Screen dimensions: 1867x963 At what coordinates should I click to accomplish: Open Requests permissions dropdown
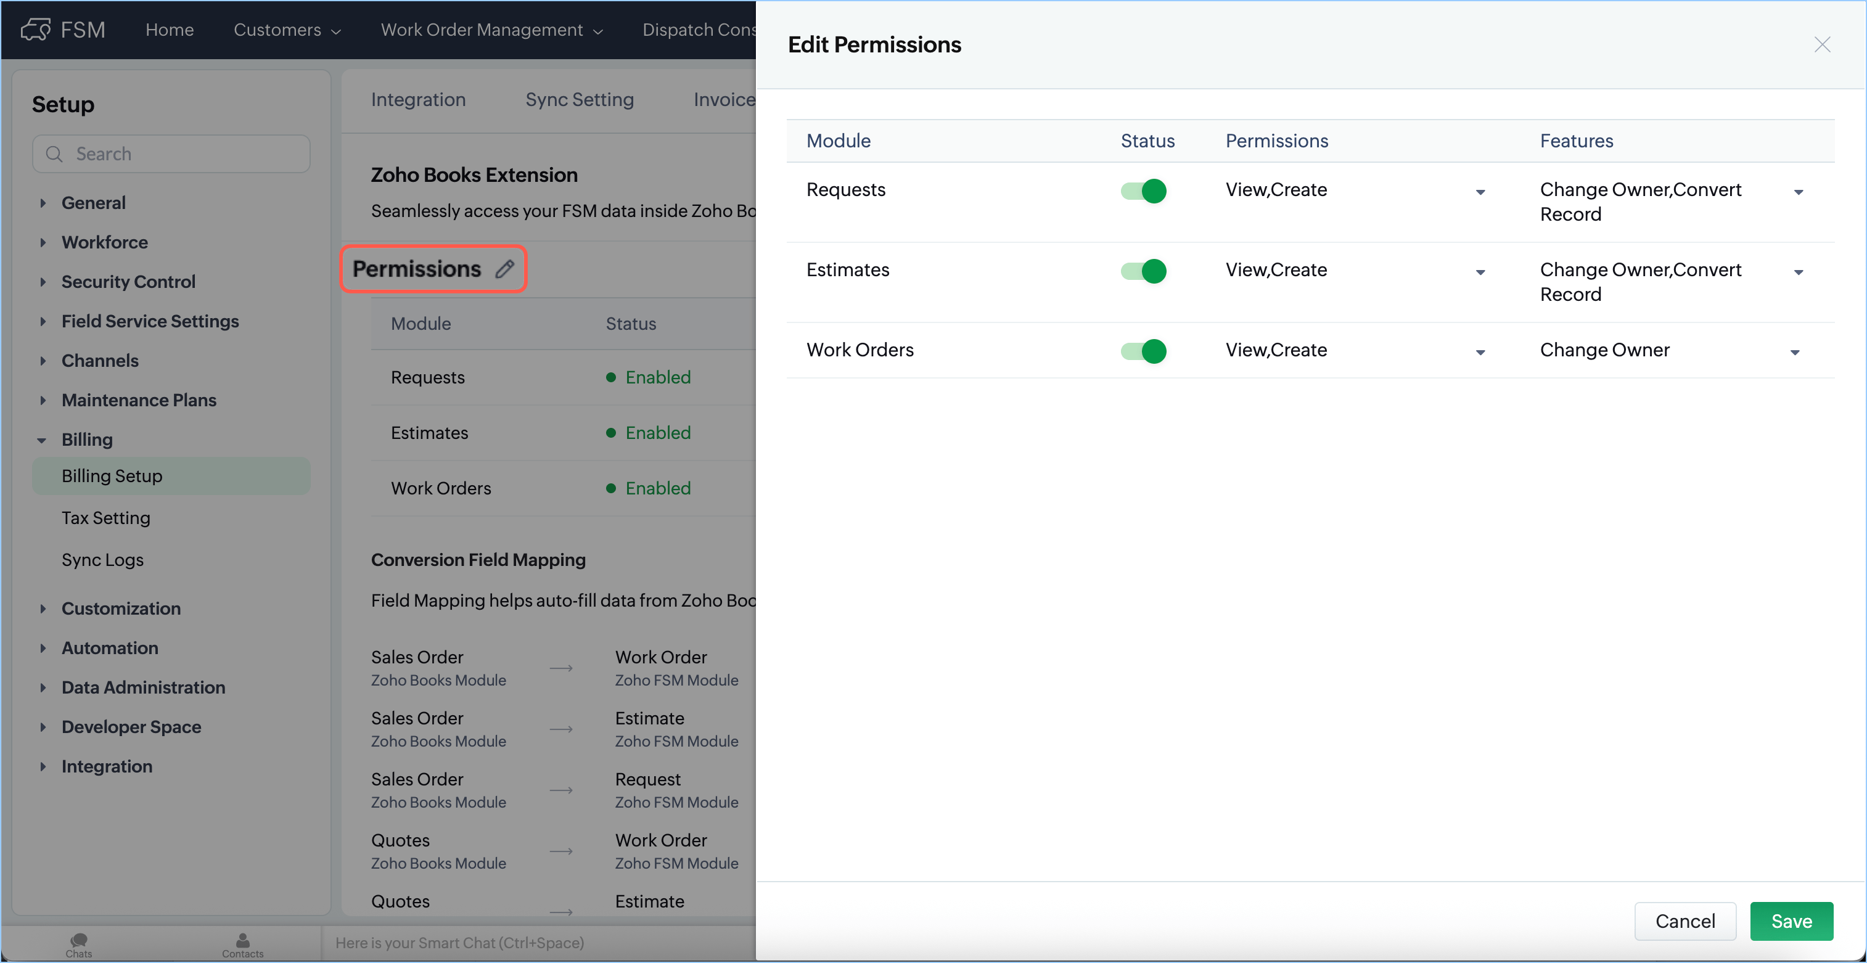pyautogui.click(x=1480, y=193)
